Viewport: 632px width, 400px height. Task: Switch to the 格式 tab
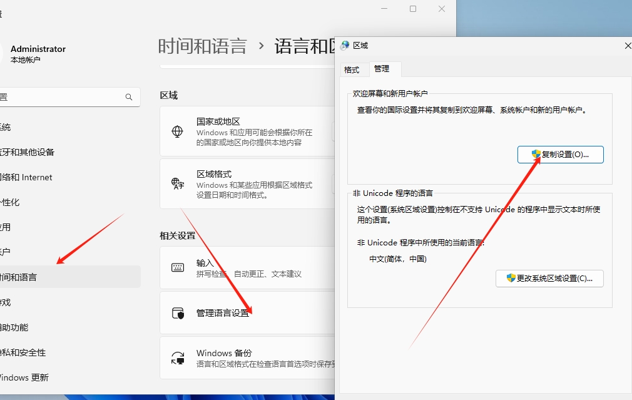pyautogui.click(x=352, y=69)
